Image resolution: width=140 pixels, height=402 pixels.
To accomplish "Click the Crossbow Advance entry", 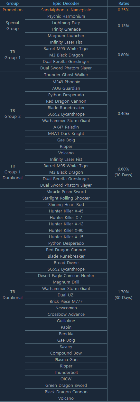I will point(66,314).
